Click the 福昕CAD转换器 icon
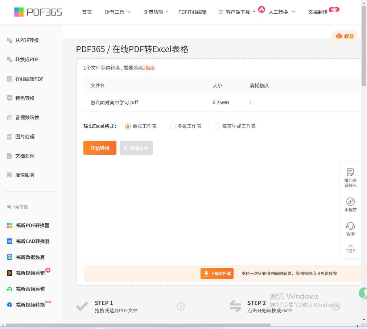Screen dimensions: 367x329 pos(9,241)
